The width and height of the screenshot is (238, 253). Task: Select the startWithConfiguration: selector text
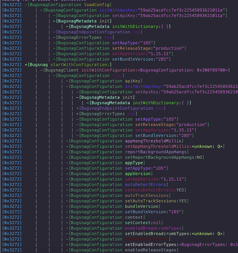pos(80,65)
